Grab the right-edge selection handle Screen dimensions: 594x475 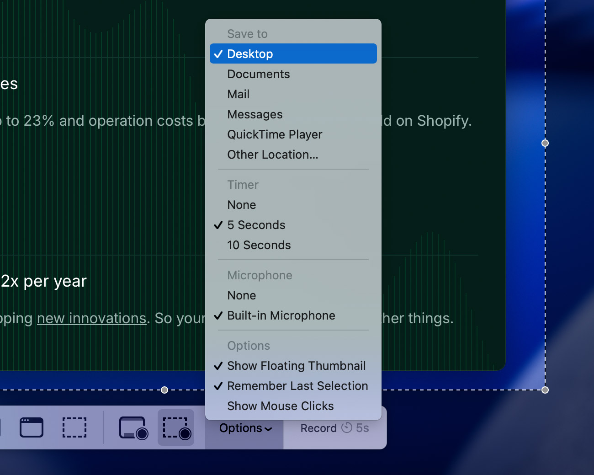coord(545,143)
